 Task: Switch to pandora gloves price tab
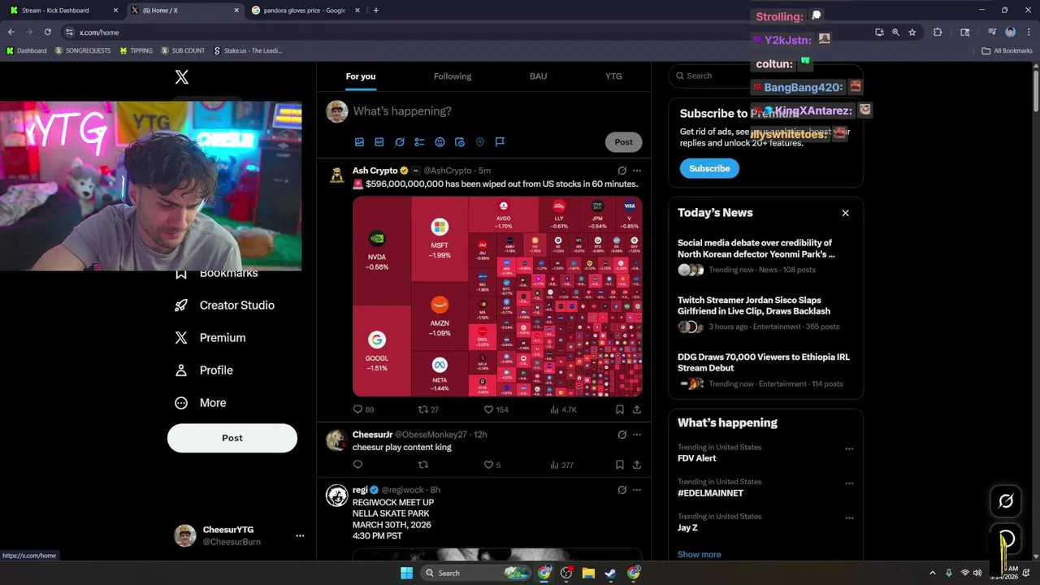pos(305,11)
